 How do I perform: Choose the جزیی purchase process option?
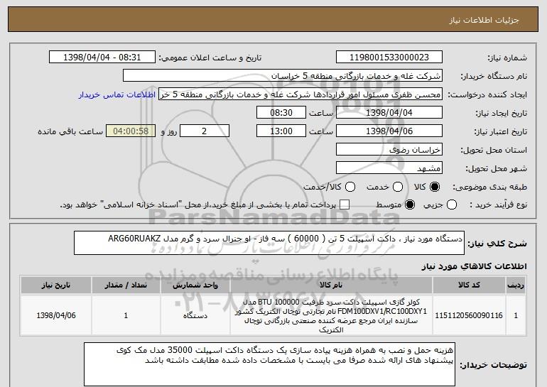coord(452,205)
